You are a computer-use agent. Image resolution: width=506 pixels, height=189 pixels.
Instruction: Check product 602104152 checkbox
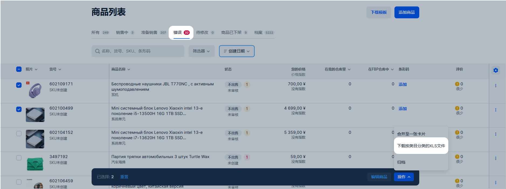[19, 134]
